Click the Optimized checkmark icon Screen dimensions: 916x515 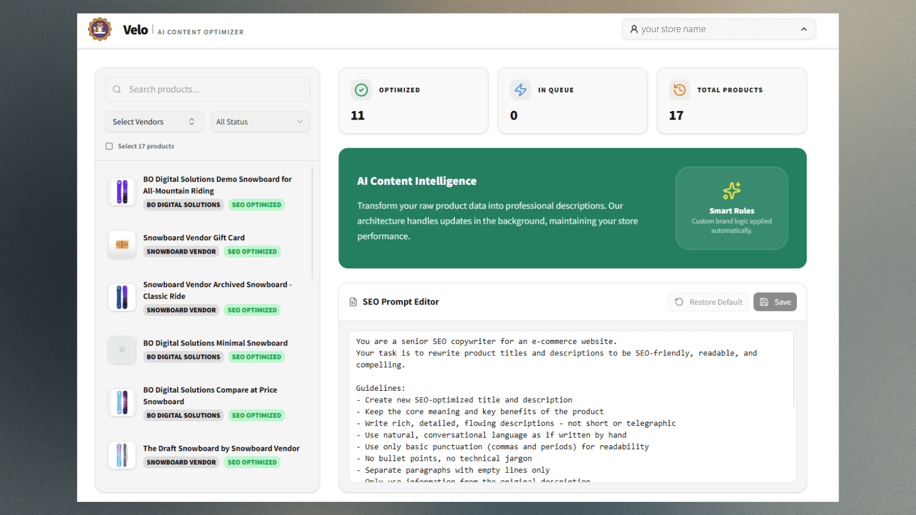tap(361, 90)
